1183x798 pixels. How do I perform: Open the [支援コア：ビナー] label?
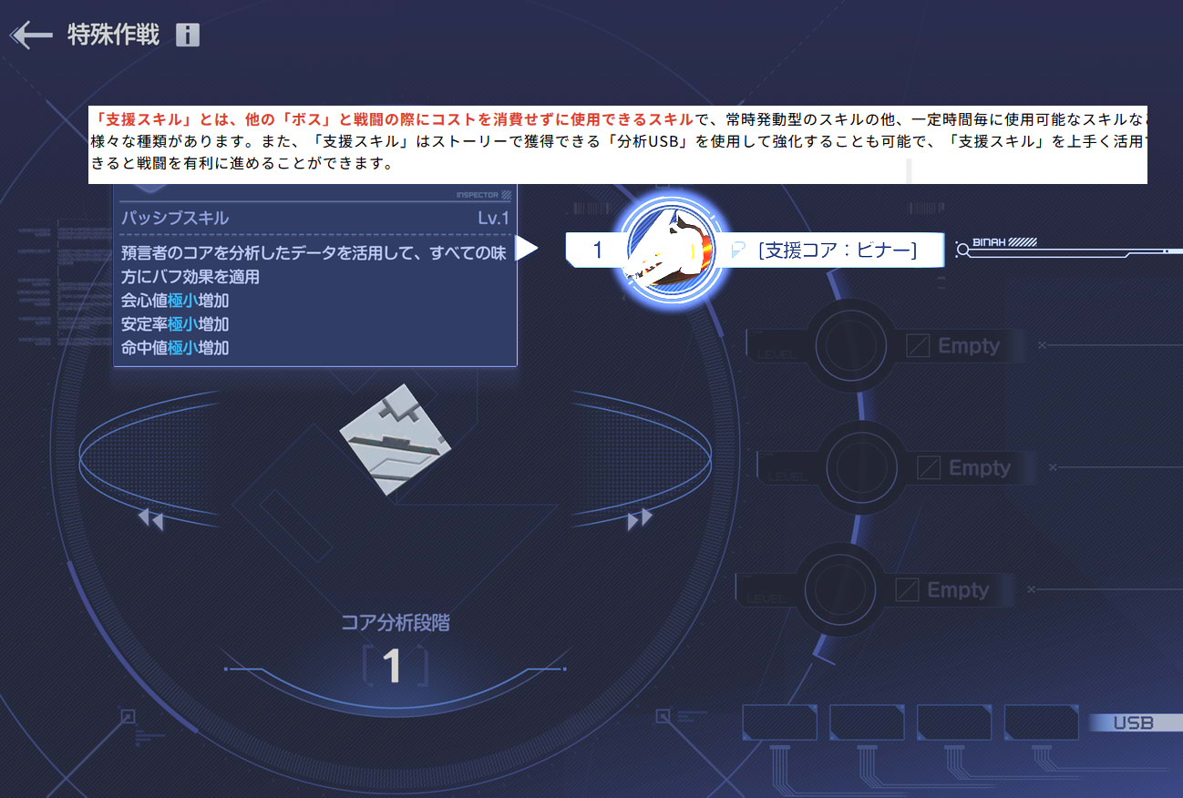(837, 250)
